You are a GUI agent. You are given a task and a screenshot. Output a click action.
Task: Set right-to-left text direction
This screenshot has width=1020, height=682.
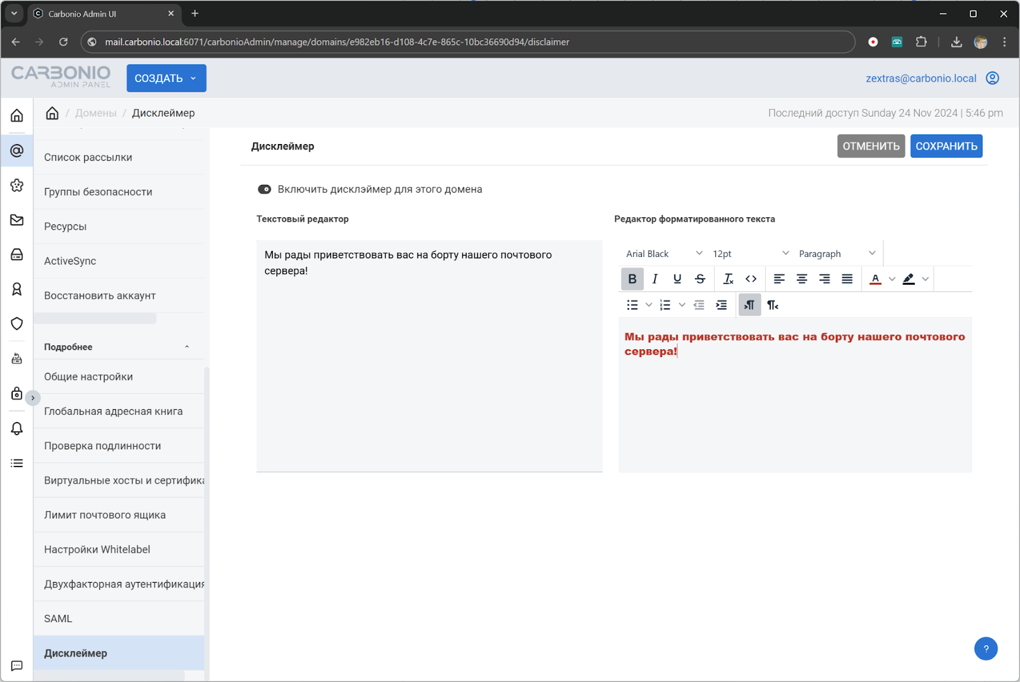pyautogui.click(x=773, y=305)
